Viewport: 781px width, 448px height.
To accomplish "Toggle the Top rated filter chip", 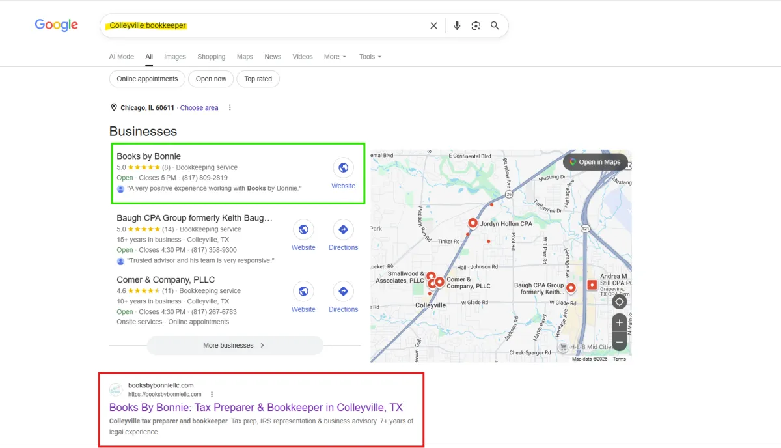I will pyautogui.click(x=258, y=79).
